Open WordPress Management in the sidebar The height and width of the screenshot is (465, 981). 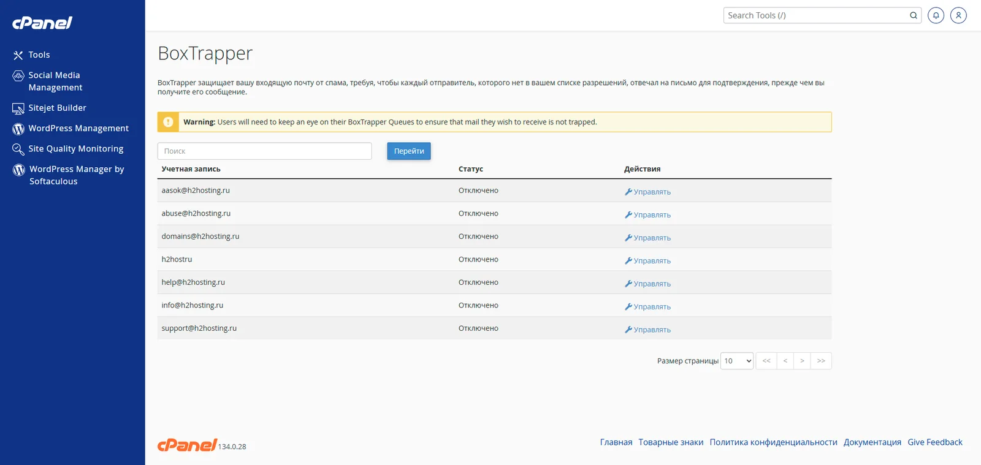pos(78,129)
